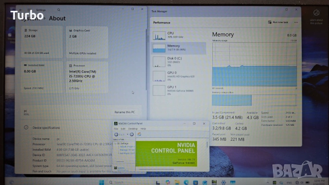Select Memory in Task Manager performance list
Image resolution: width=329 pixels, height=185 pixels.
coord(178,48)
